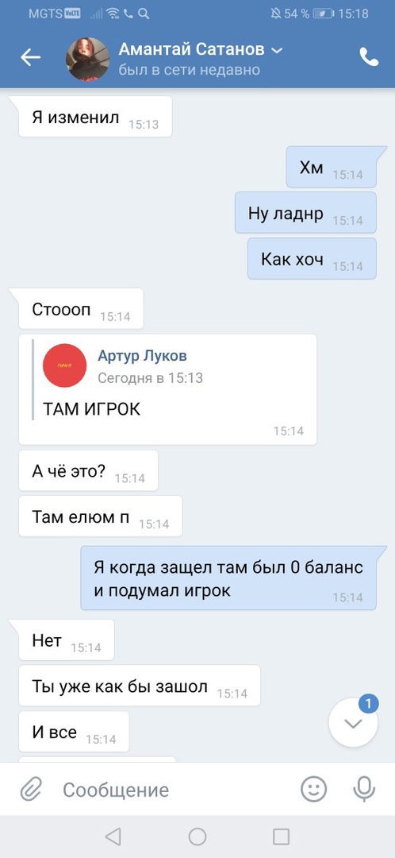Image resolution: width=395 pixels, height=858 pixels.
Task: Start a voice call with Амантай Сатанов
Action: pos(369,57)
